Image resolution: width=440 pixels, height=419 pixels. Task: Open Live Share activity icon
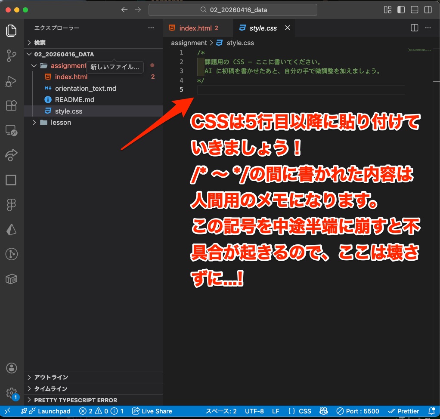click(11, 155)
